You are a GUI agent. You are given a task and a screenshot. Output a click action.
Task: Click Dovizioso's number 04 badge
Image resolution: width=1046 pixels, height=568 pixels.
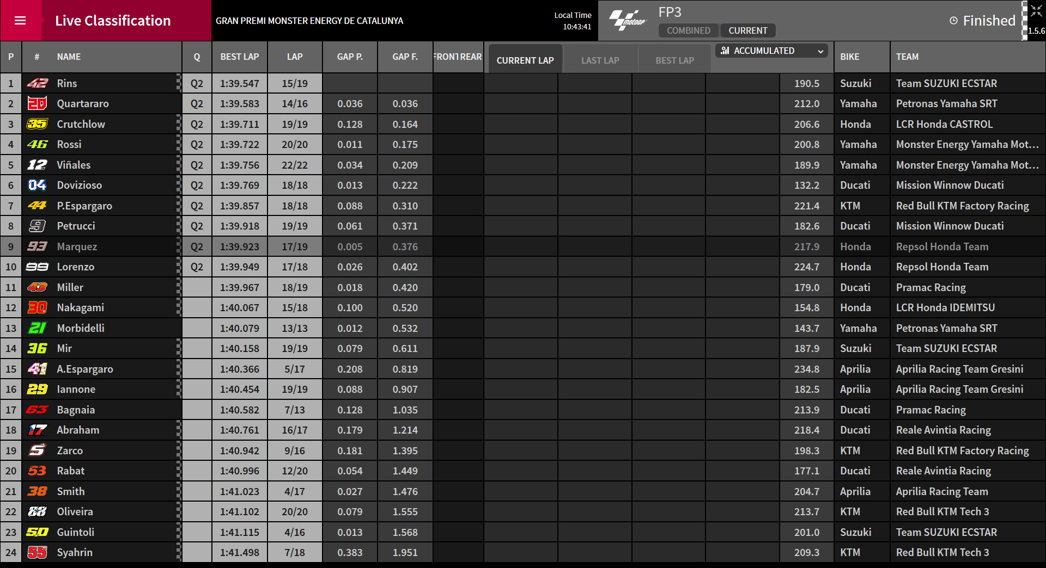38,185
